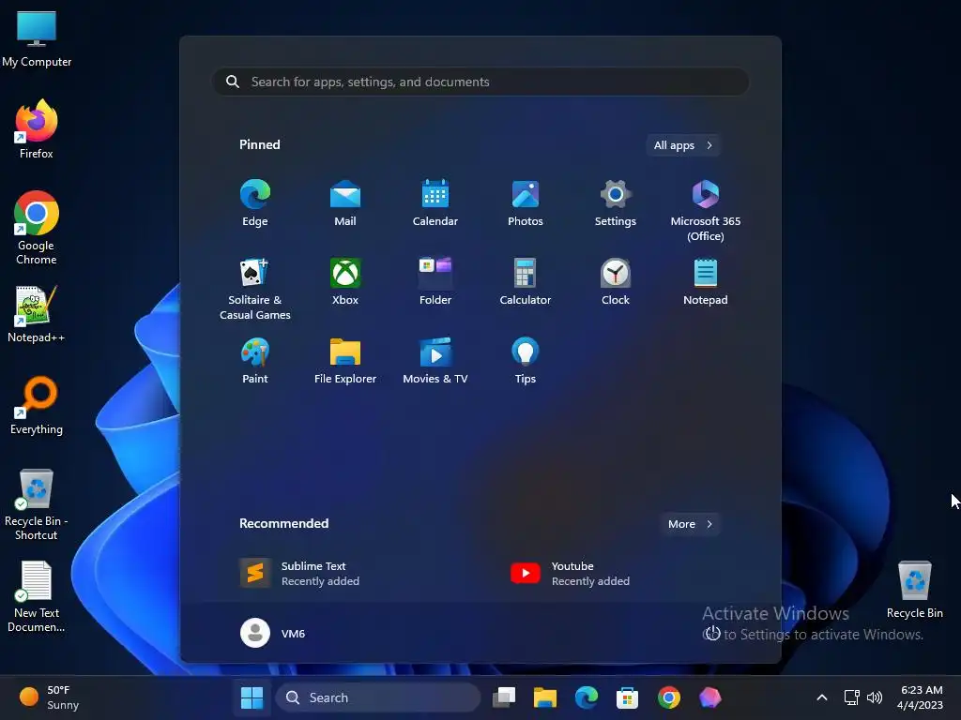This screenshot has height=720, width=961.
Task: Launch the Clock app
Action: tap(616, 281)
